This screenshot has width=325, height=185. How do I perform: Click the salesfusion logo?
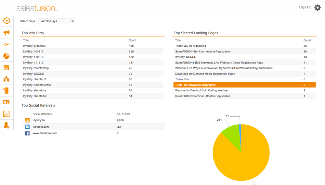37,8
